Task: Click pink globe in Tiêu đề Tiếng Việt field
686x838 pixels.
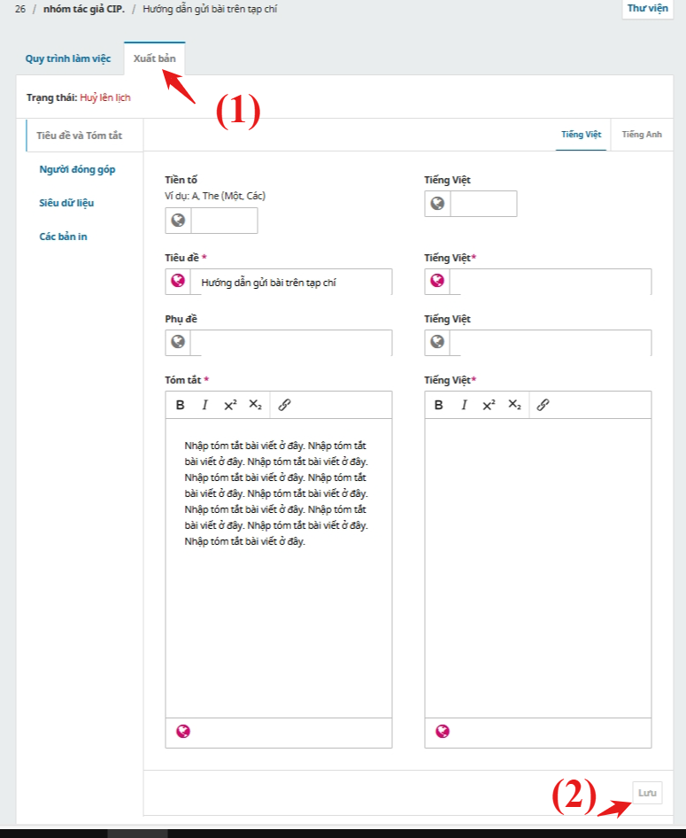Action: [x=437, y=281]
